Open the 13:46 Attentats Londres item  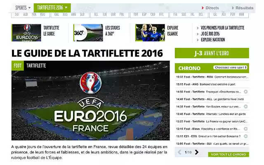coord(212,114)
